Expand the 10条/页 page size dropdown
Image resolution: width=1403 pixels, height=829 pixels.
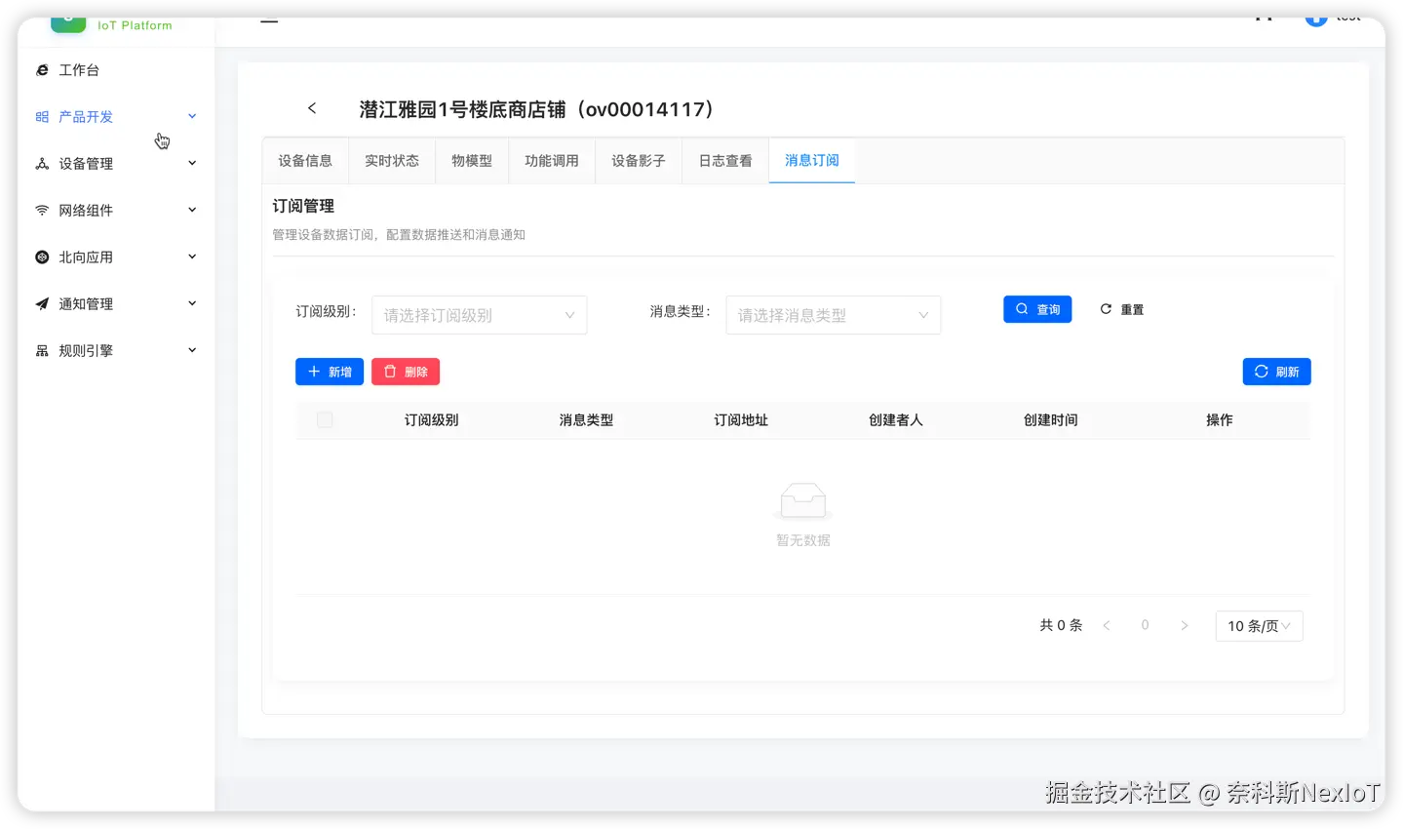click(1258, 625)
